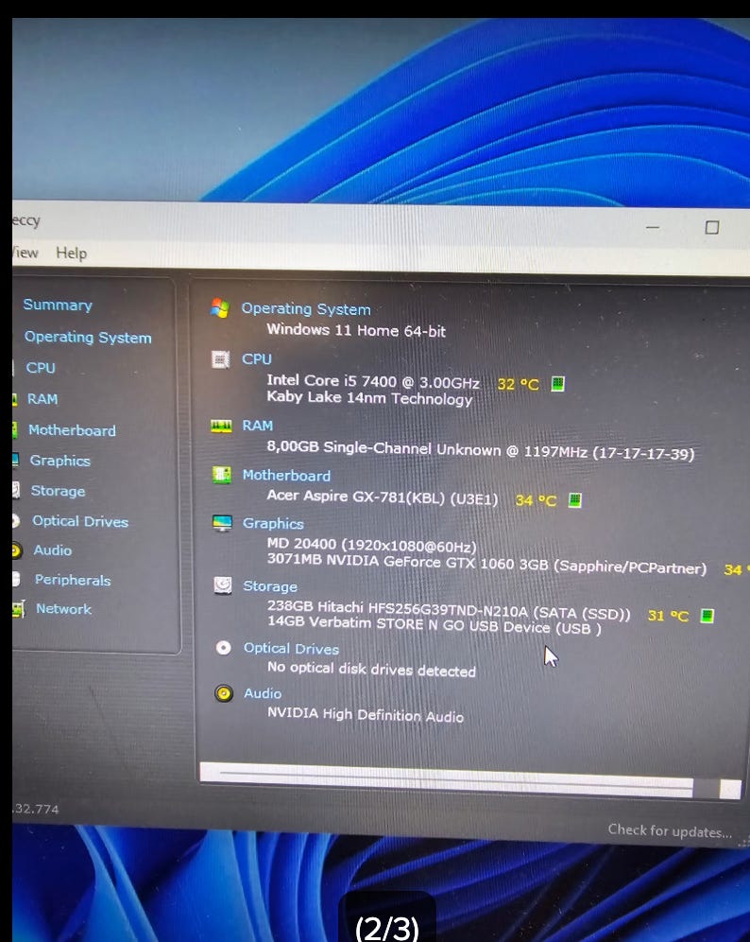Select Network in the sidebar
Image resolution: width=750 pixels, height=942 pixels.
click(63, 608)
